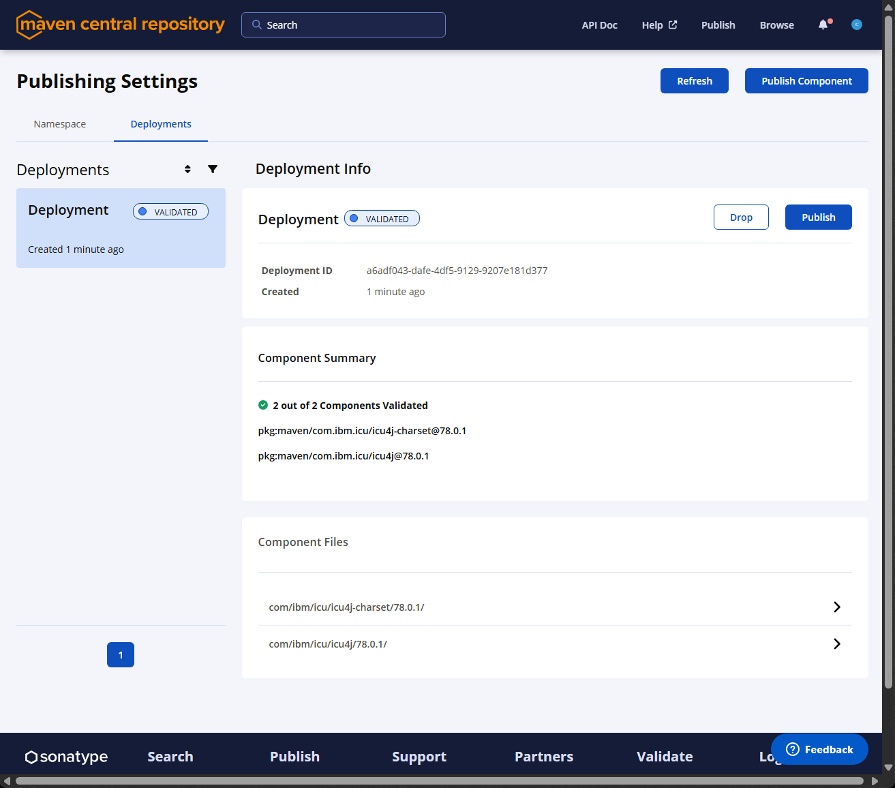Click the Sonatype logo in footer
Screen dimensions: 895x788
click(67, 757)
